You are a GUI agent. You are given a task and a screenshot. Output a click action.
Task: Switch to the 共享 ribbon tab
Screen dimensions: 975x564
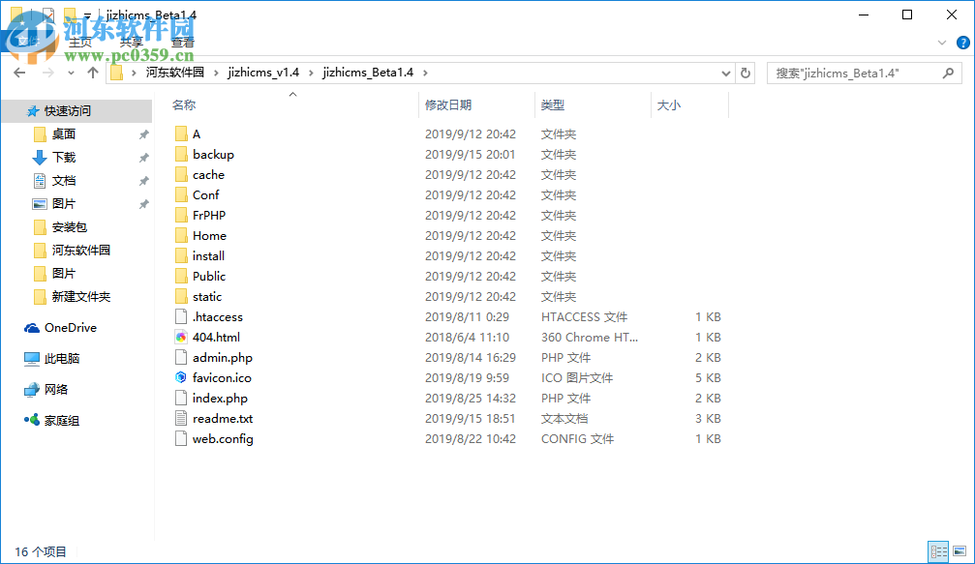pyautogui.click(x=131, y=43)
